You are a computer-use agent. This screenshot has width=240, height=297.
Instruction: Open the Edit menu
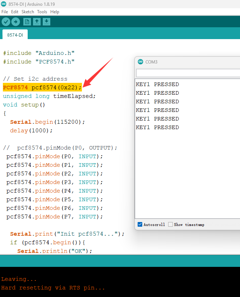tap(15, 12)
